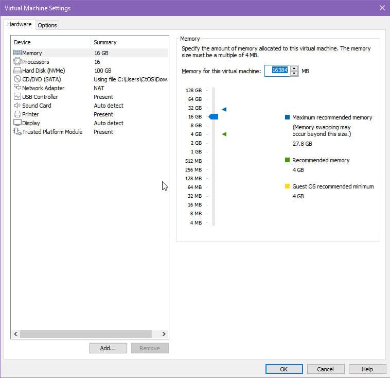Select the '100 GB' hard disk summary
Screen dimensions: 390x378
coord(103,71)
